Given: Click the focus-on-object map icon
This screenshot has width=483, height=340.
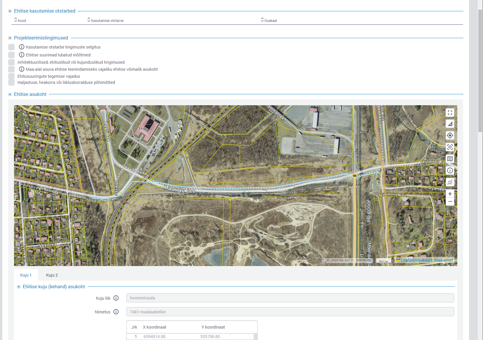Looking at the screenshot, I should pos(450,147).
